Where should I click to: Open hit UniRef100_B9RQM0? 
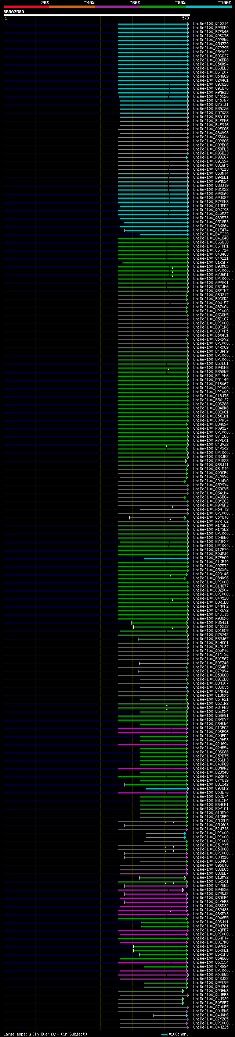(x=211, y=28)
